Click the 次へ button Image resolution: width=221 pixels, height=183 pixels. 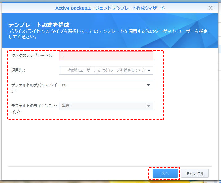[165, 173]
